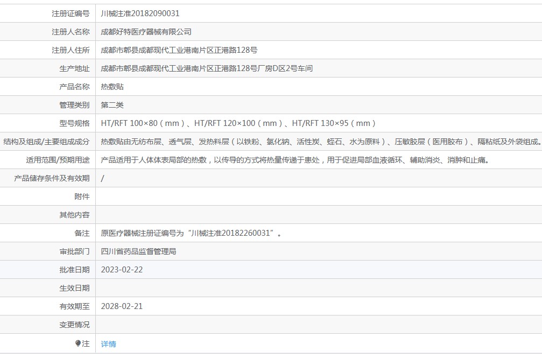Click the 结构及组成/主要组成成分 label
Viewport: 542px width, 358px height.
pyautogui.click(x=46, y=142)
